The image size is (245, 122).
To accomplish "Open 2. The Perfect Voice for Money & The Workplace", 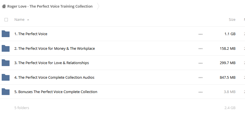I will [55, 48].
